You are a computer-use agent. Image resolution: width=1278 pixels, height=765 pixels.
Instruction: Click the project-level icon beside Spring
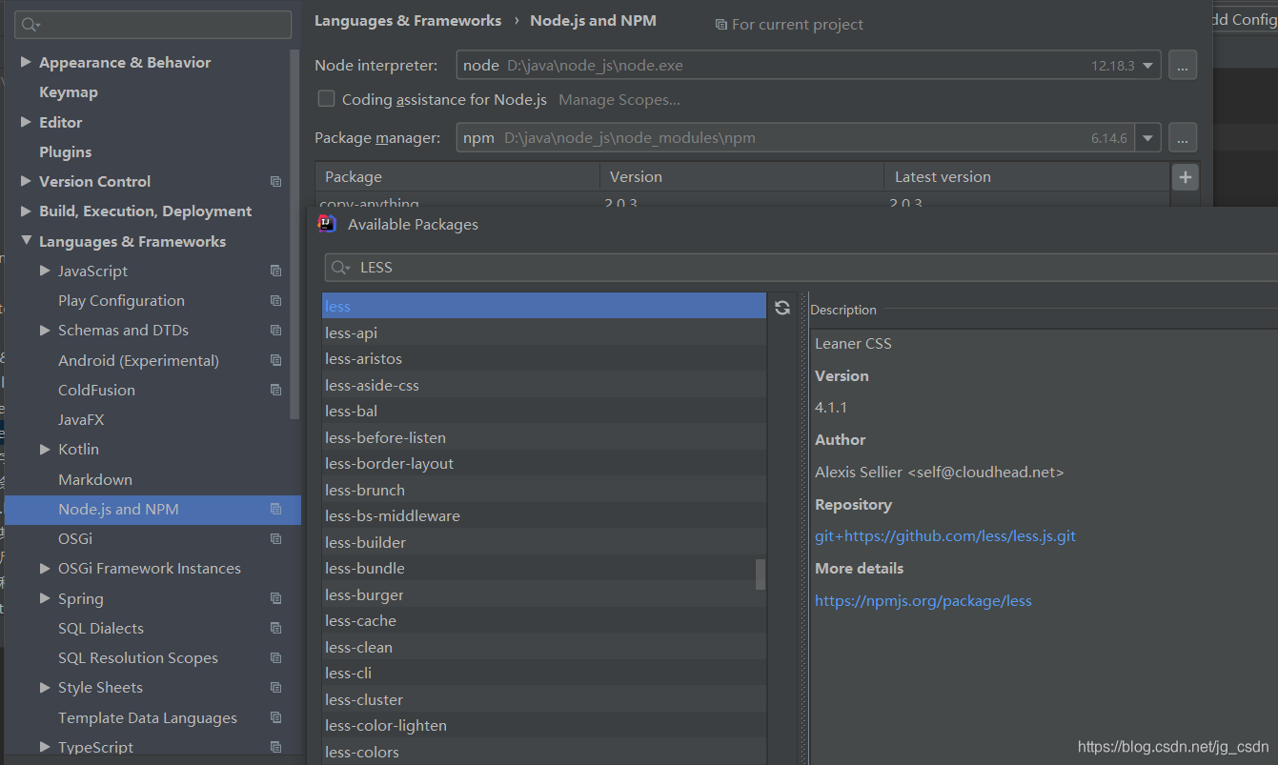275,599
